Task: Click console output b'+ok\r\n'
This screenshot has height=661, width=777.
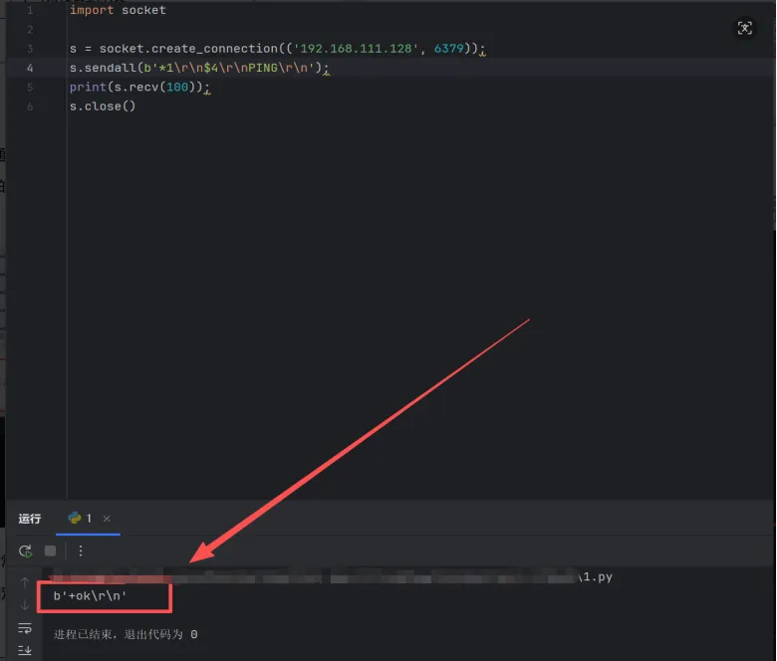Action: 91,595
